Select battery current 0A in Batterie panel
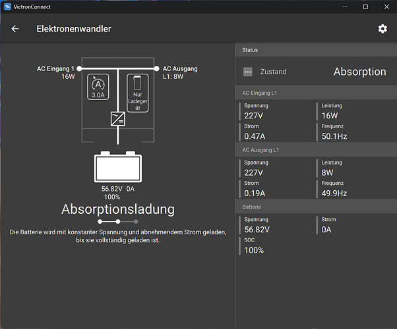 [x=326, y=230]
